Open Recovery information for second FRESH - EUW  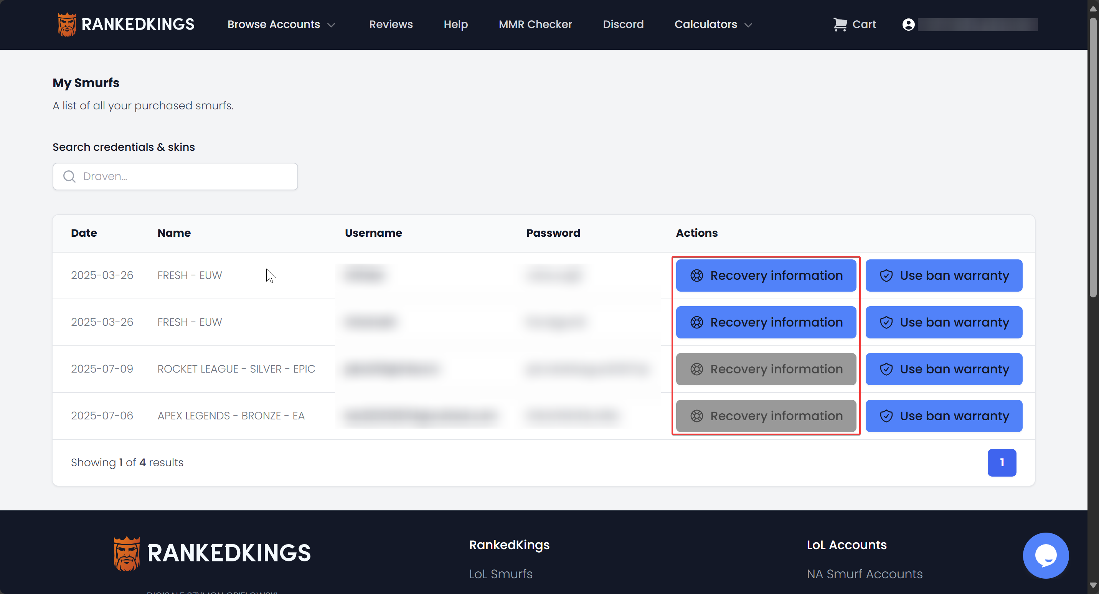tap(766, 322)
